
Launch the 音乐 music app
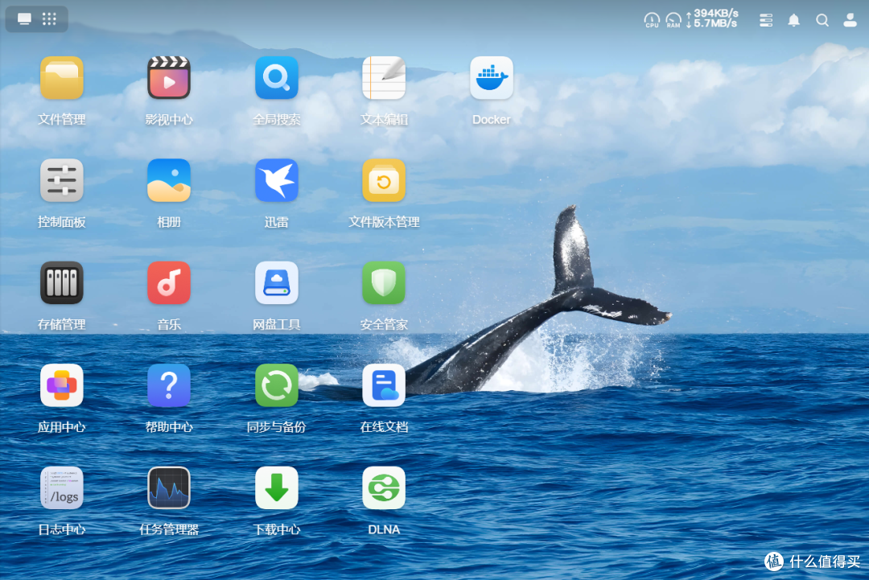pyautogui.click(x=169, y=283)
